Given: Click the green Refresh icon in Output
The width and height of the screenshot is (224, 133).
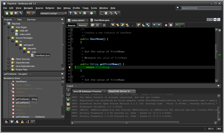Looking at the screenshot, I should click(x=68, y=109).
